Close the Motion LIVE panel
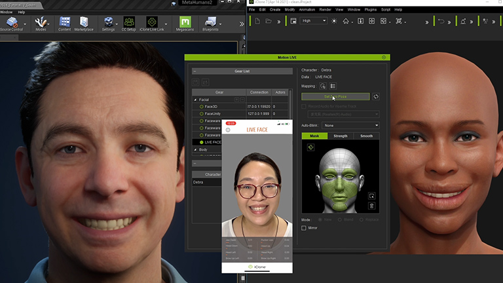The height and width of the screenshot is (283, 503). [384, 58]
